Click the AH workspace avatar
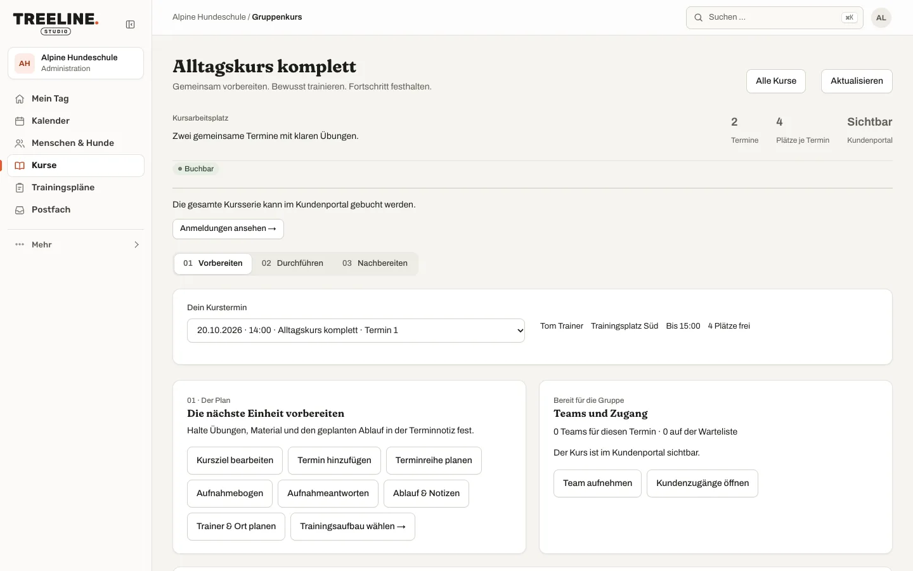Screen dimensions: 913x571 click(25, 63)
